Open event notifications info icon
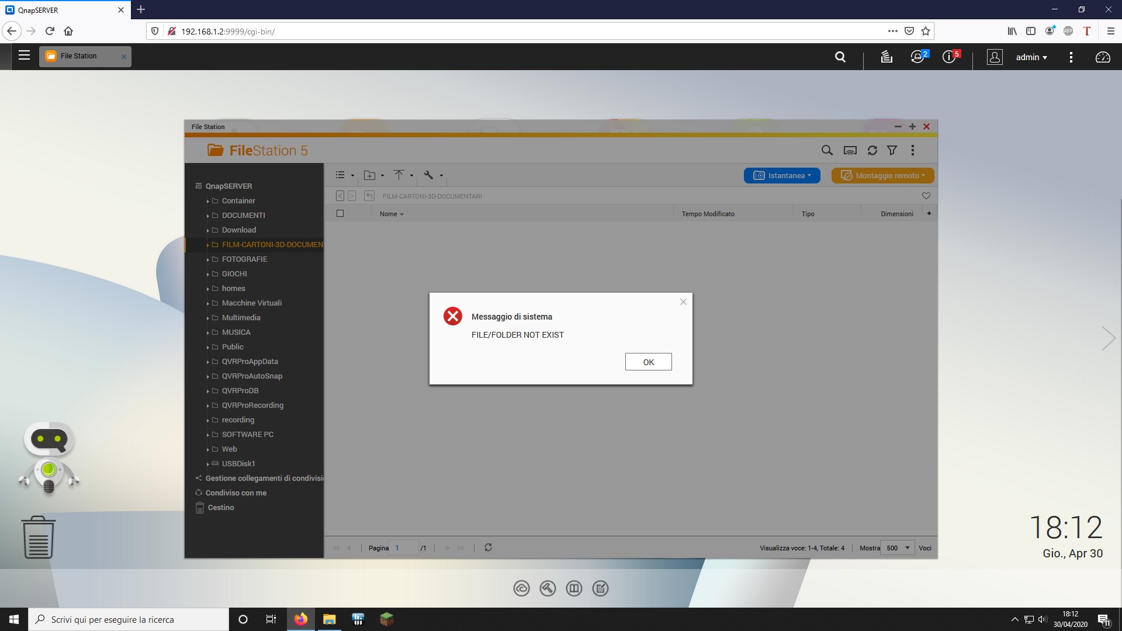This screenshot has height=631, width=1122. 948,57
